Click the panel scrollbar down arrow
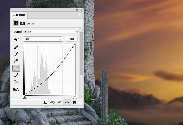This screenshot has width=183, height=125. click(x=81, y=96)
